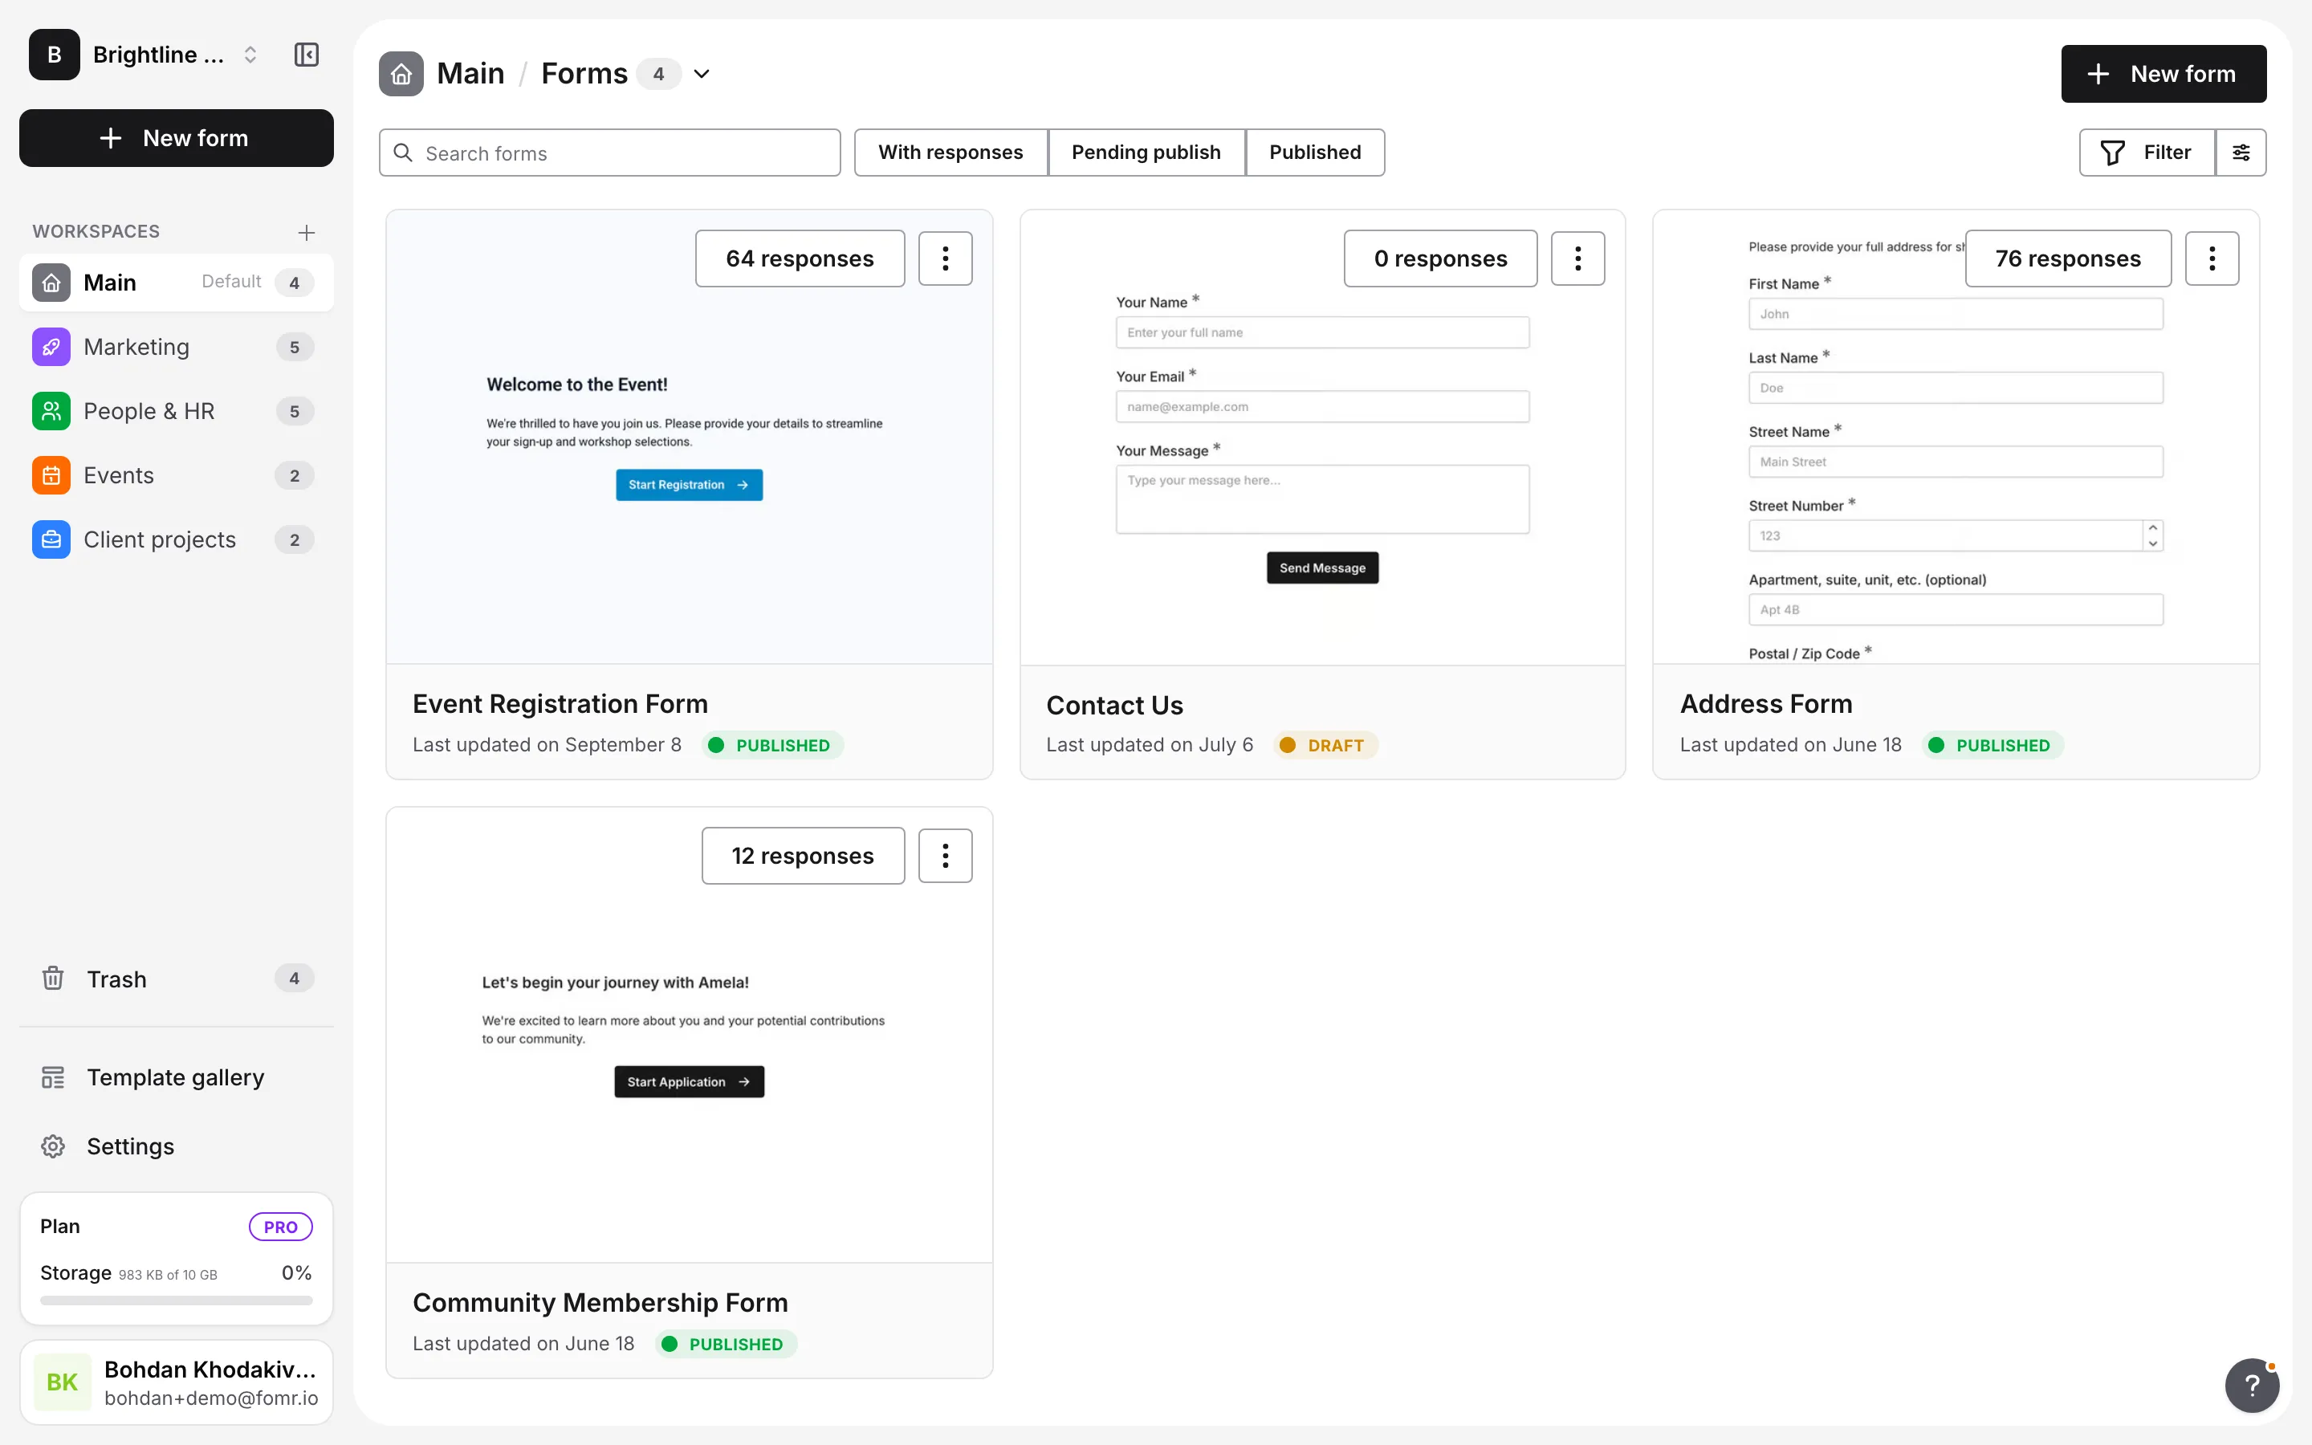The image size is (2312, 1445).
Task: View 76 responses of Address Form
Action: click(x=2067, y=258)
